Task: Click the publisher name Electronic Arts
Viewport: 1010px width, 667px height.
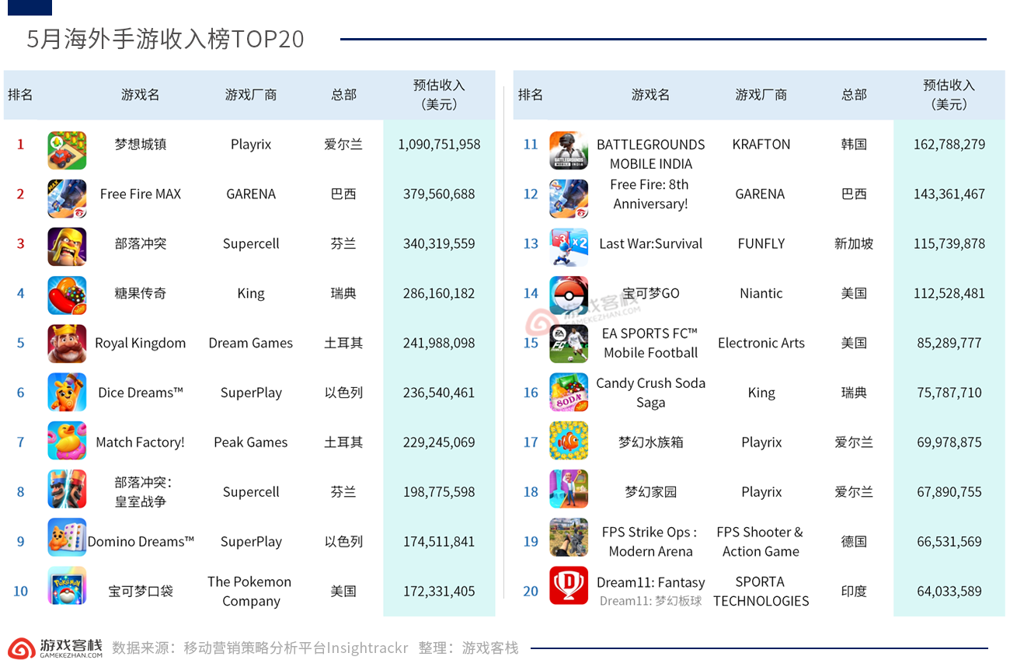Action: coord(761,343)
